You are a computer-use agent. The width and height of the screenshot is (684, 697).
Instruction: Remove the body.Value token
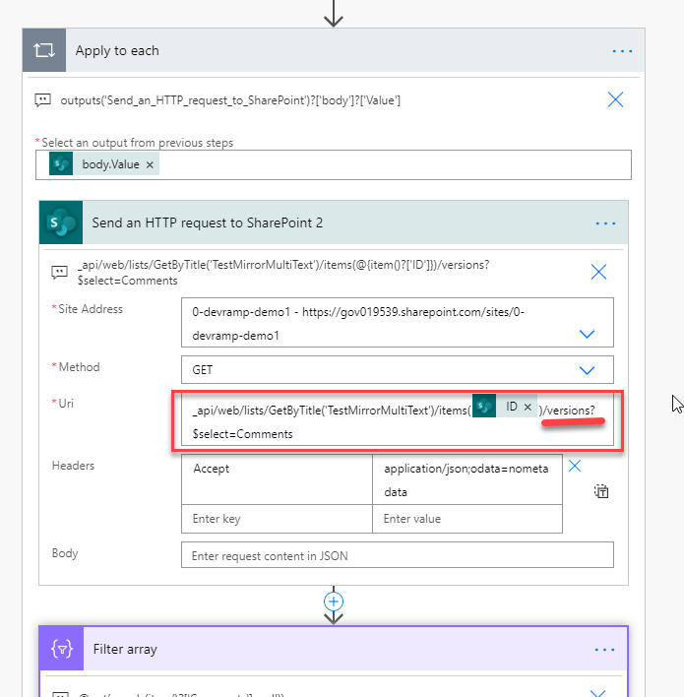(x=150, y=165)
